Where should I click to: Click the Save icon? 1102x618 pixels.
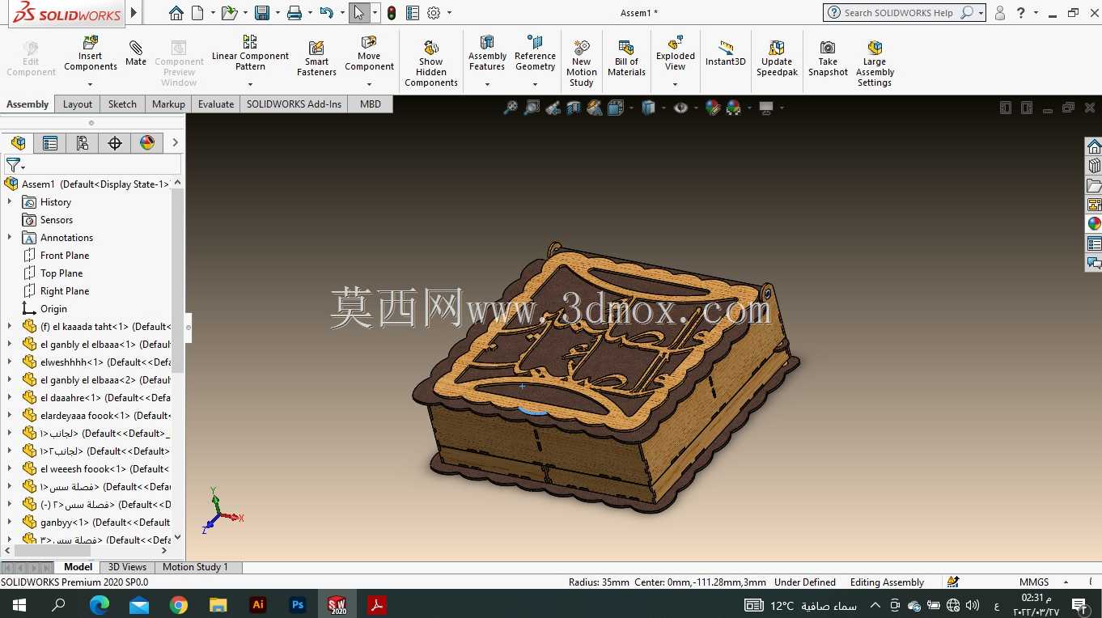click(x=261, y=13)
